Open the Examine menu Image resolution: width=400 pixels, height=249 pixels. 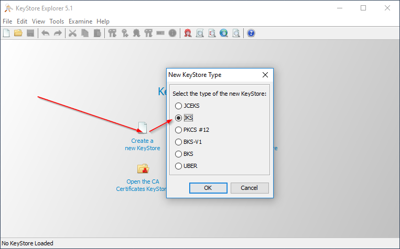[x=80, y=21]
